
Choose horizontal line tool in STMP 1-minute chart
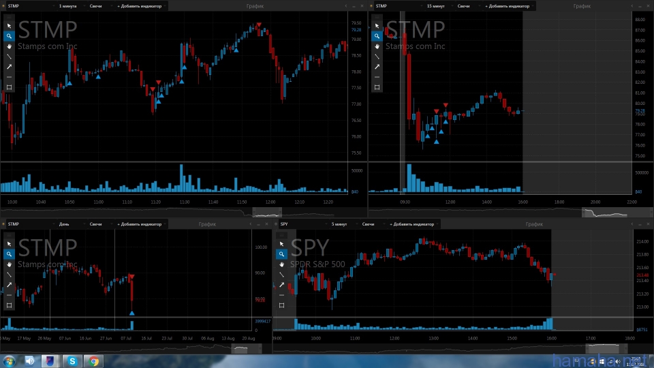pyautogui.click(x=9, y=77)
